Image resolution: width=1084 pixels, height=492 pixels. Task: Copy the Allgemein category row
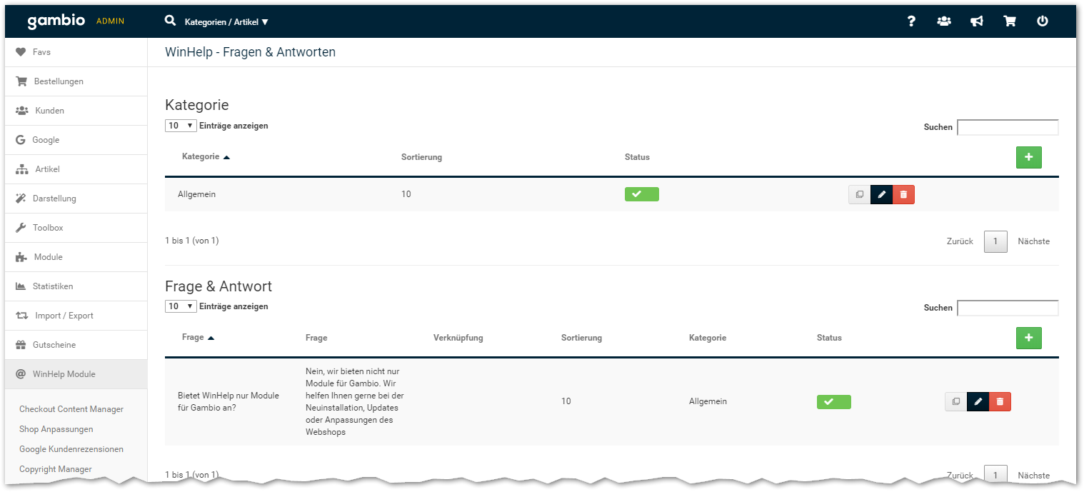pos(859,194)
